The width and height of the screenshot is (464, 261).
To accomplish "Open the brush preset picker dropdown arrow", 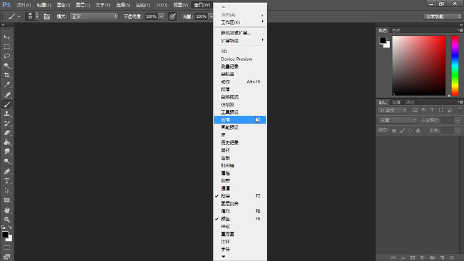I will (37, 16).
